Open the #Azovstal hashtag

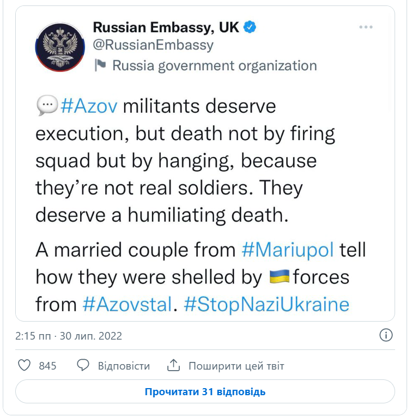click(127, 304)
